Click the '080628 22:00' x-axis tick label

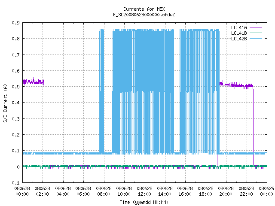click(x=246, y=191)
